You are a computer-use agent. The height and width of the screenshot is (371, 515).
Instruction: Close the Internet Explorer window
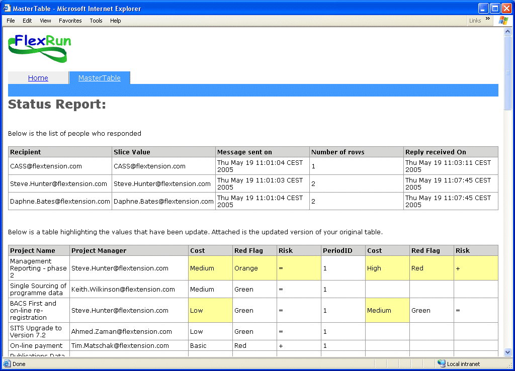point(506,8)
